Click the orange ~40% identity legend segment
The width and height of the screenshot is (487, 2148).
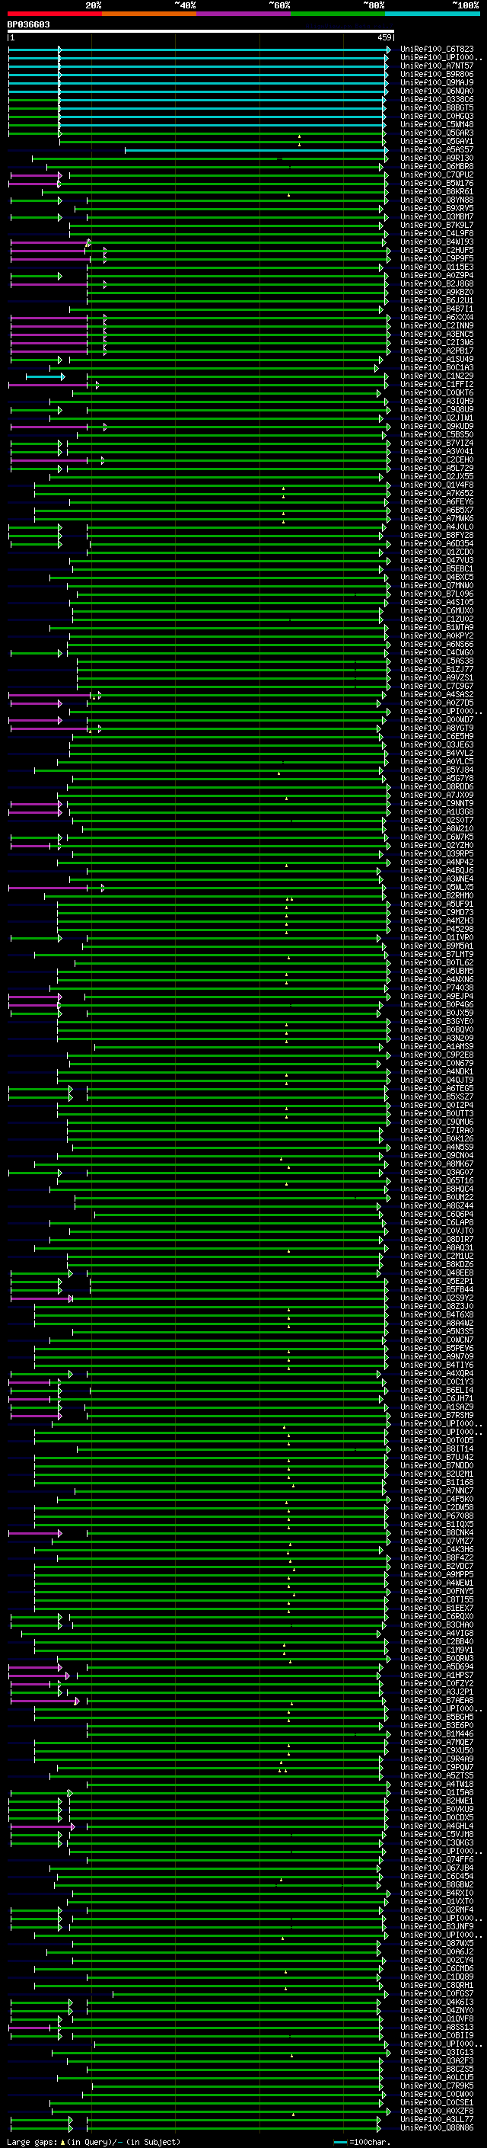pyautogui.click(x=149, y=14)
